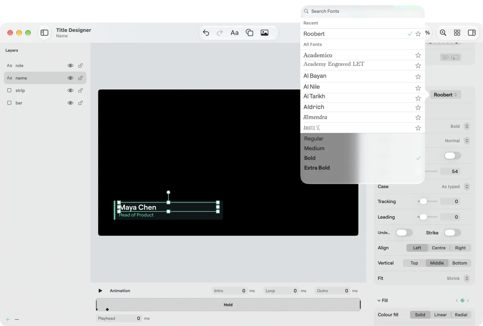
Task: Unlock the role layer
Action: pos(81,65)
